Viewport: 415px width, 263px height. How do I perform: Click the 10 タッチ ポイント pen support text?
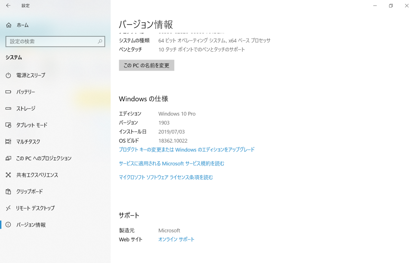pyautogui.click(x=202, y=49)
